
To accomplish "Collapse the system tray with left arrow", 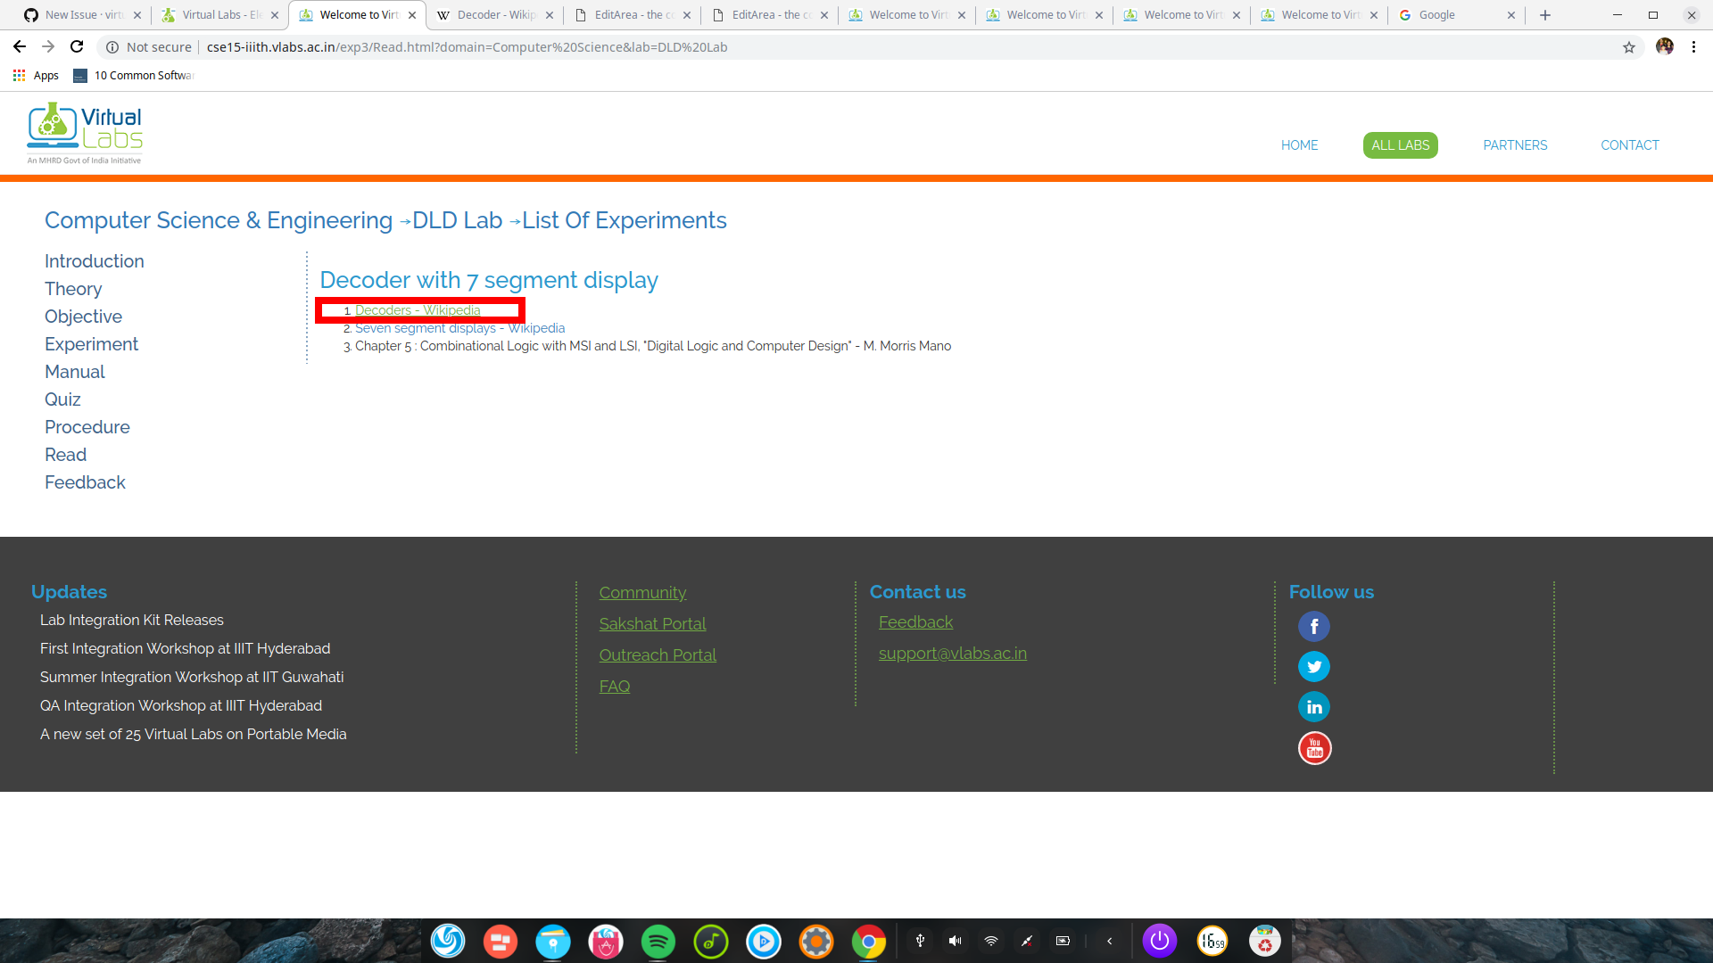I will point(1109,941).
